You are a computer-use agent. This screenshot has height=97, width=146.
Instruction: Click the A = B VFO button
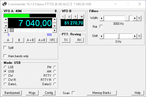[30, 40]
